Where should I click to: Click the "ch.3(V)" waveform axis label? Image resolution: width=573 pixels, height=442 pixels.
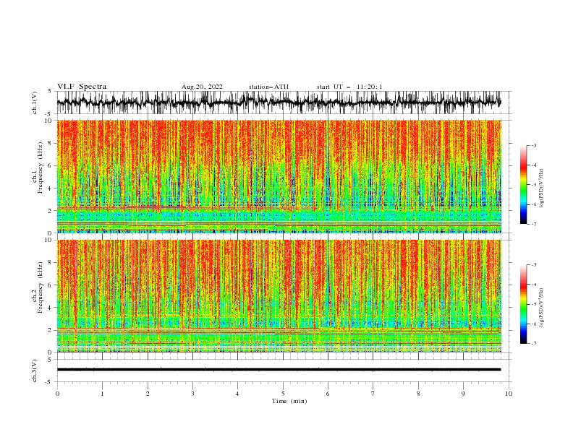pyautogui.click(x=35, y=370)
